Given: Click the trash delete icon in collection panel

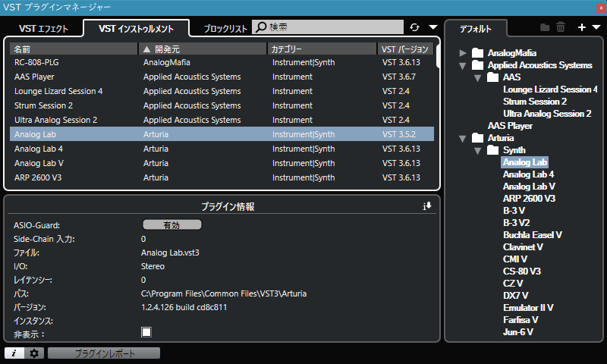Looking at the screenshot, I should (561, 27).
